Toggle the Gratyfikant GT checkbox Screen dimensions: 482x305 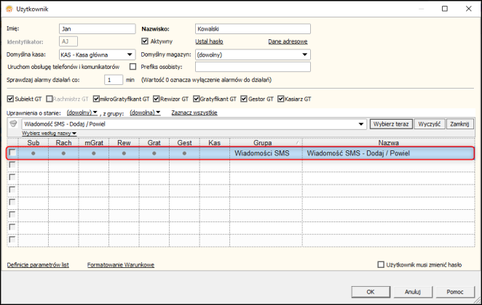pyautogui.click(x=196, y=99)
